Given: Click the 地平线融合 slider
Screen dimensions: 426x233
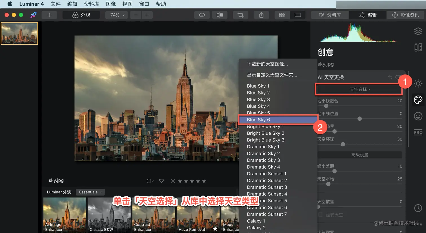Looking at the screenshot, I should (x=360, y=106).
